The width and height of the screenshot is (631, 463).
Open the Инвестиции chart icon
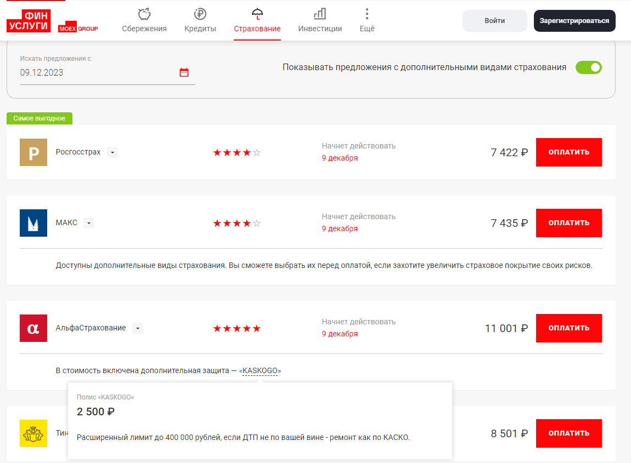coord(320,14)
